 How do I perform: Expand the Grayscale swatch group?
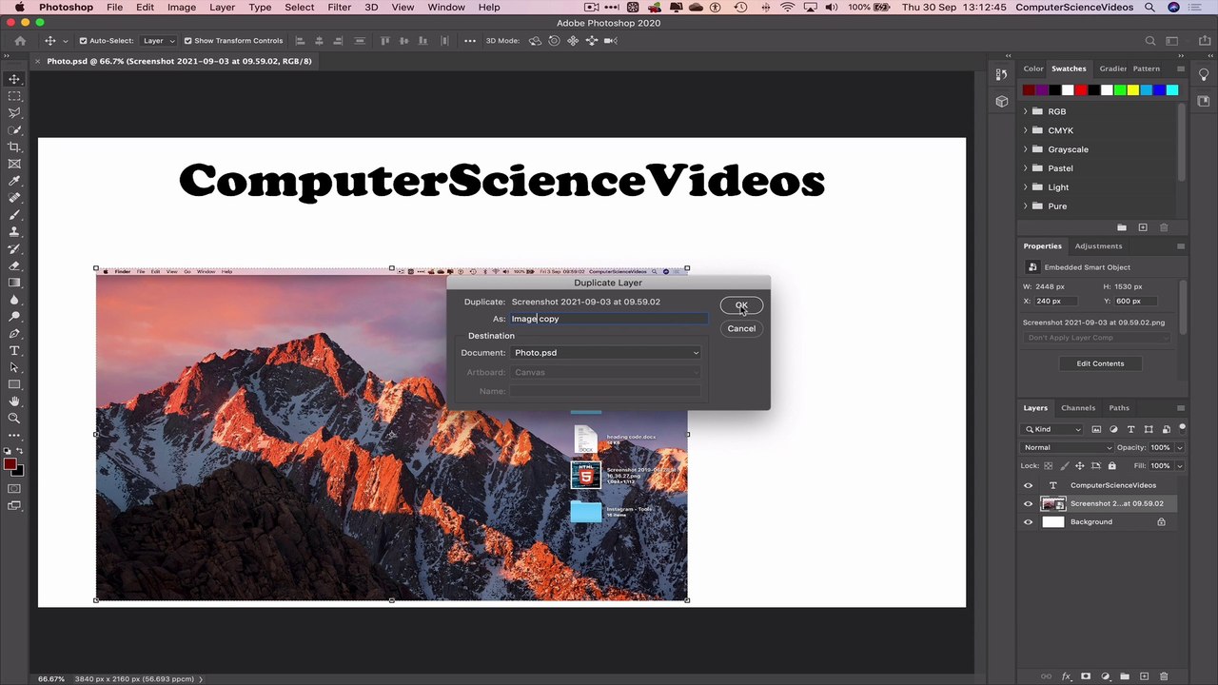1026,149
